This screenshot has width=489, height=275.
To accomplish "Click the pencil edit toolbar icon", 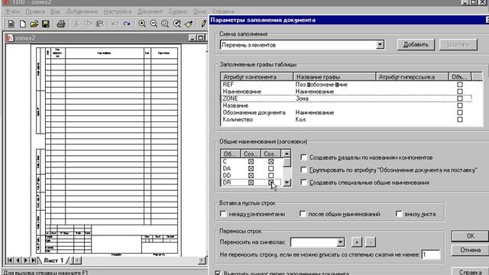I will [x=204, y=24].
